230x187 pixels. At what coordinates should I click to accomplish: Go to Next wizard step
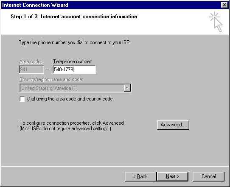172,176
